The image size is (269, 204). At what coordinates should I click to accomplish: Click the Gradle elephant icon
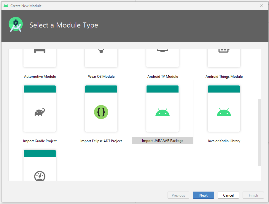click(x=40, y=112)
